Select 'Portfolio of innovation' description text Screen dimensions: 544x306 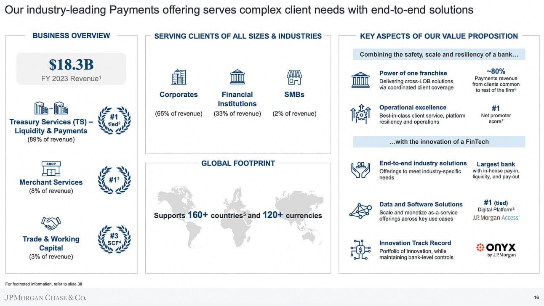[x=416, y=254]
